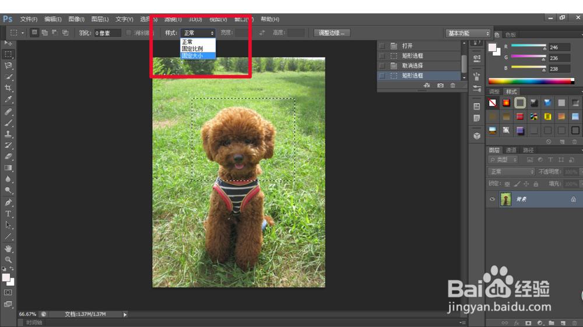The height and width of the screenshot is (327, 583).
Task: Select the Blur tool
Action: coord(8,179)
